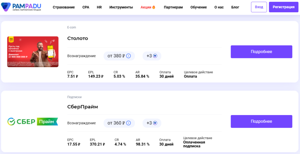Select the Вознаграждение label in the Столото card

[x=81, y=56]
